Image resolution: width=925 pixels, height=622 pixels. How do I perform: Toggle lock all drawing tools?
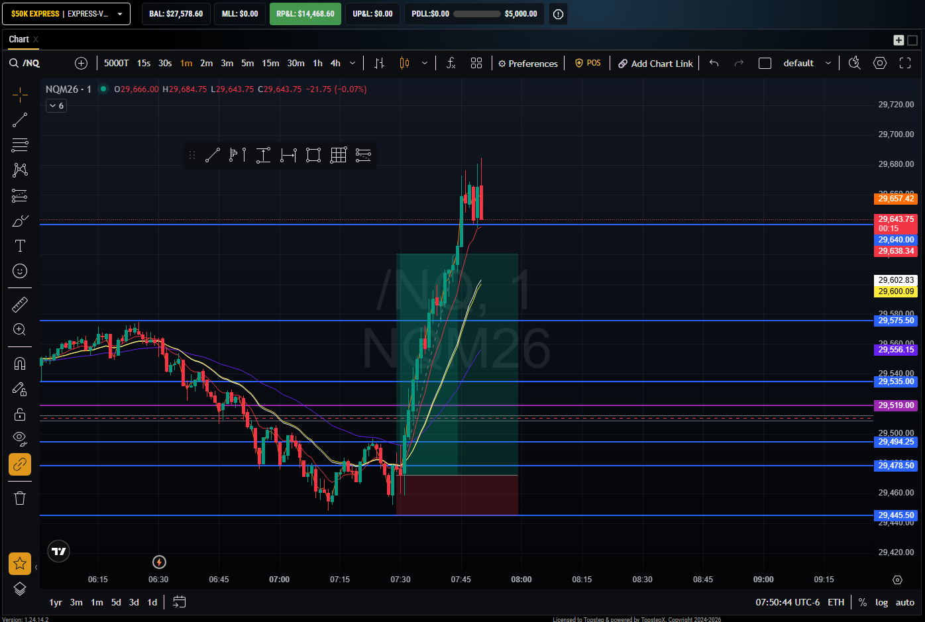click(x=20, y=415)
